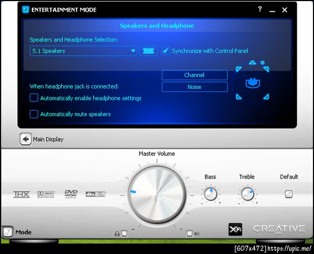Select the front left speaker icon
Screen dimensions: 314x254
[239, 69]
